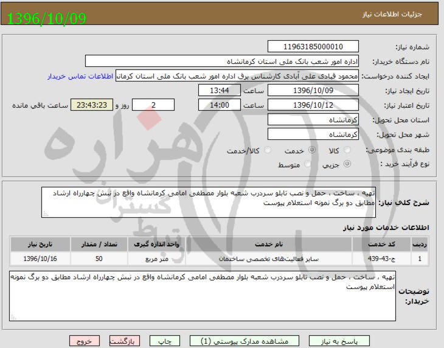444x348 pixels.
Task: Click the توضیحات خریدار text area
Action: (x=203, y=296)
